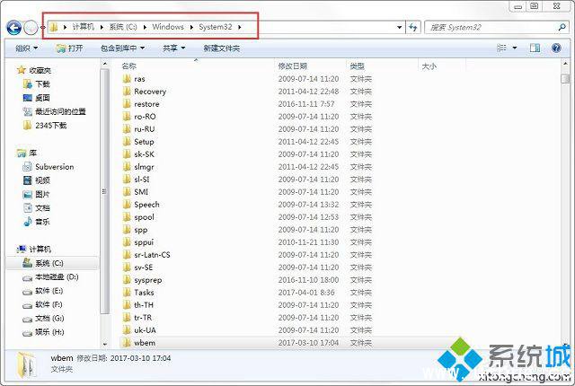
Task: Expand arrow after System32 in breadcrumb
Action: coord(240,27)
